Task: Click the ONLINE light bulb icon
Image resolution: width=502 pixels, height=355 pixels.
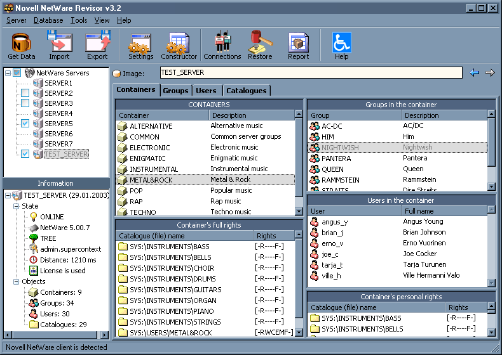Action: pyautogui.click(x=33, y=217)
